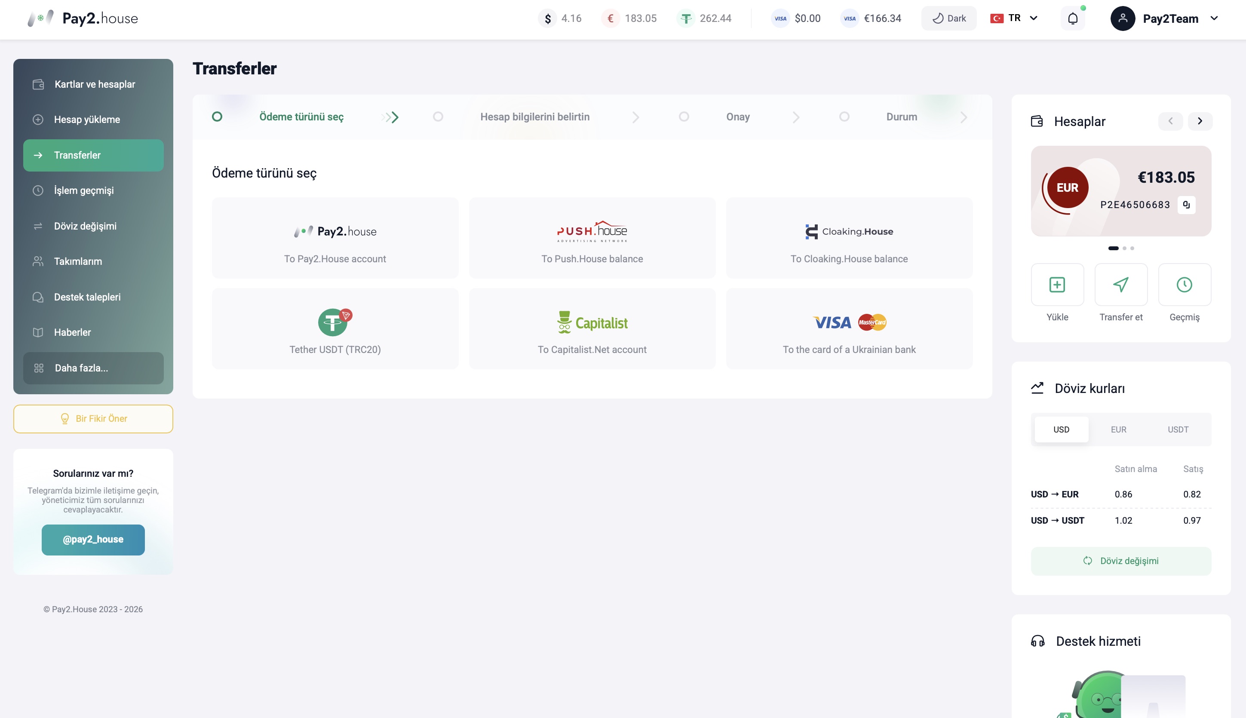Viewport: 1246px width, 718px height.
Task: Open the Geçmiş clock icon
Action: point(1185,285)
